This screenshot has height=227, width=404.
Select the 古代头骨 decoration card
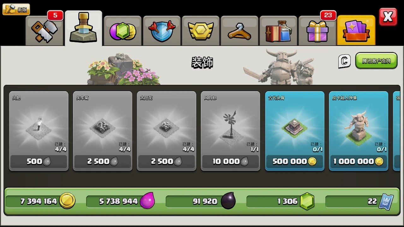(294, 131)
